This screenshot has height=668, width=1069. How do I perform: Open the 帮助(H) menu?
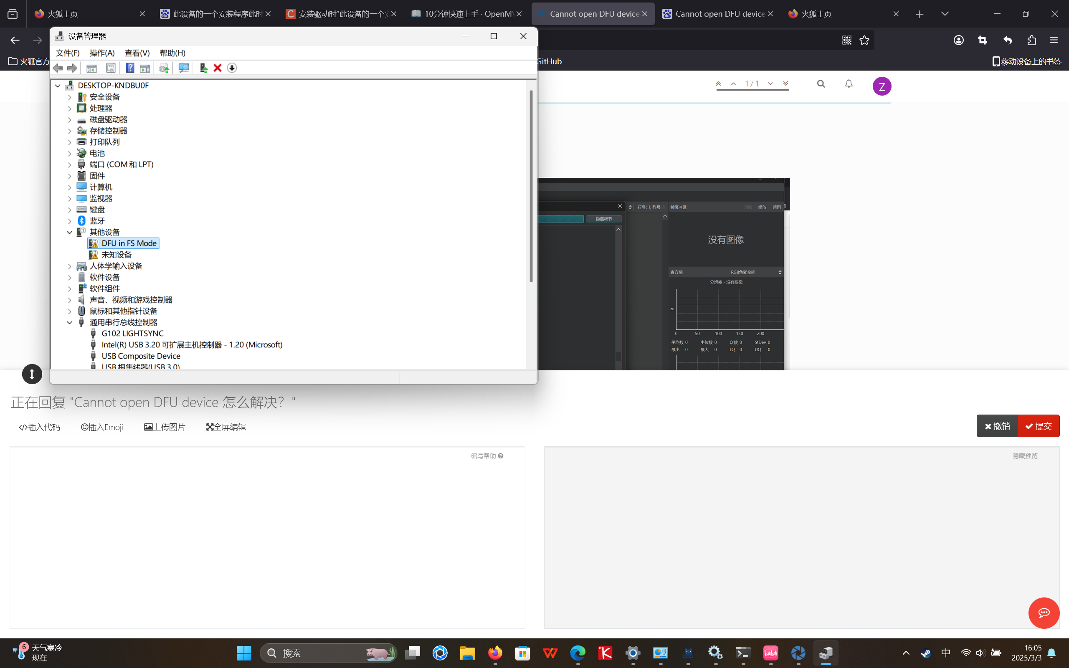pyautogui.click(x=173, y=53)
